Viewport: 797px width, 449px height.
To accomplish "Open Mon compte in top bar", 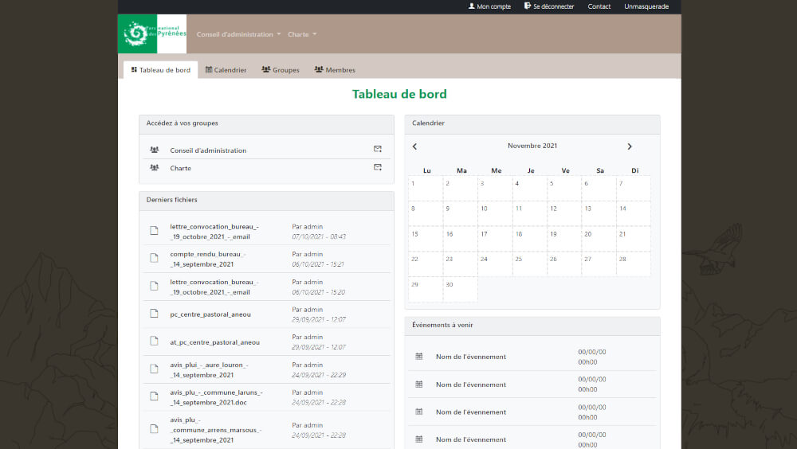I will [489, 6].
